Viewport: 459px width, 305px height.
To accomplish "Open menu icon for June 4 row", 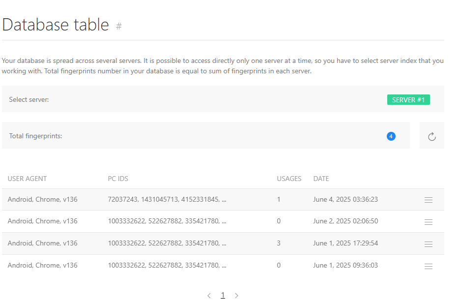I will (x=428, y=200).
